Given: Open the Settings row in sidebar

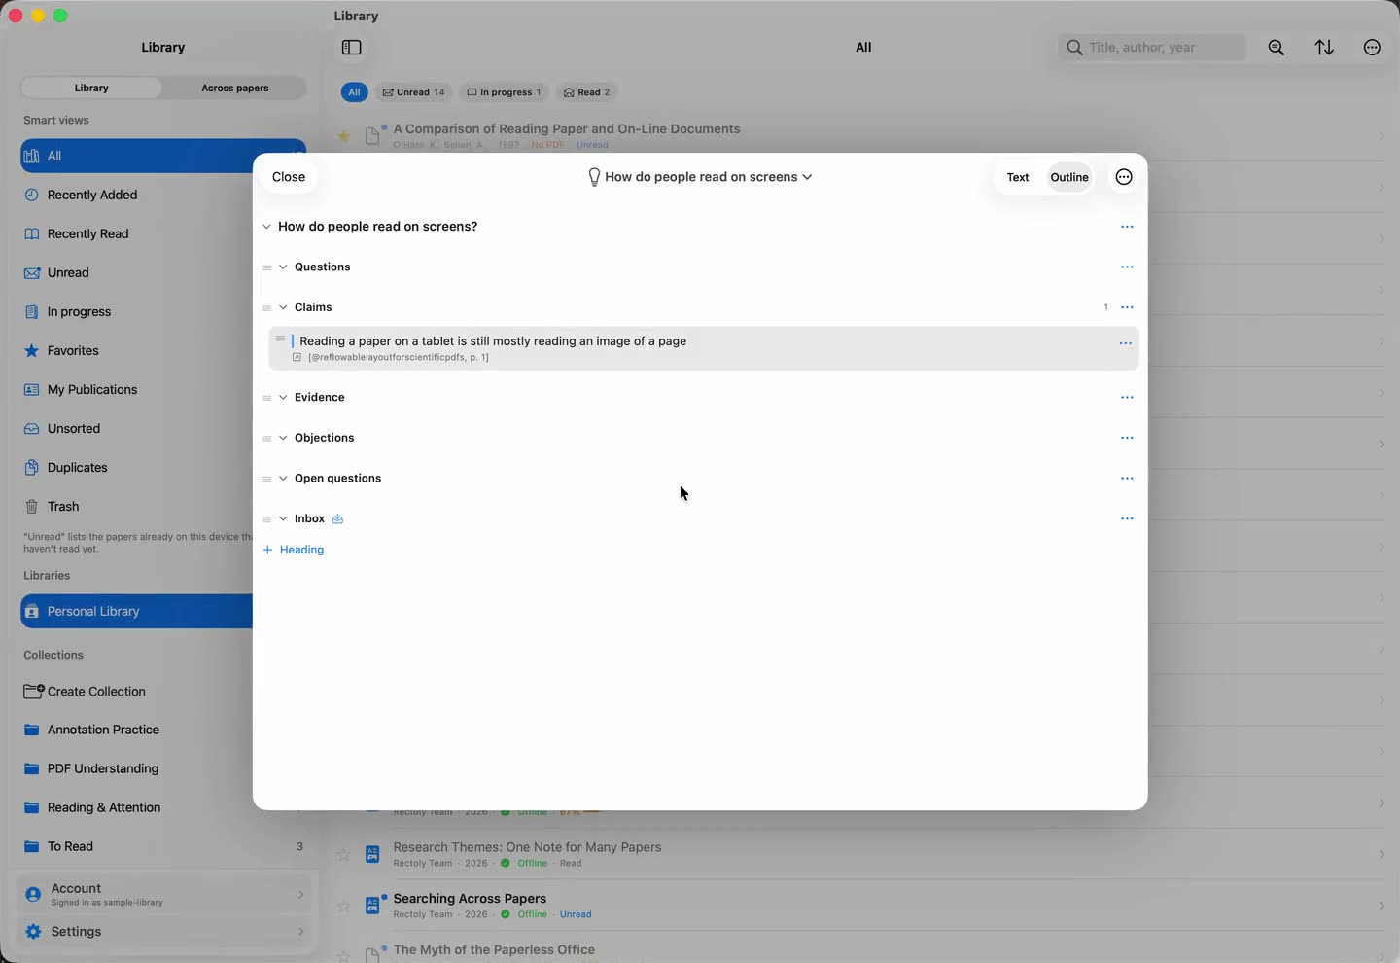Looking at the screenshot, I should click(x=163, y=932).
